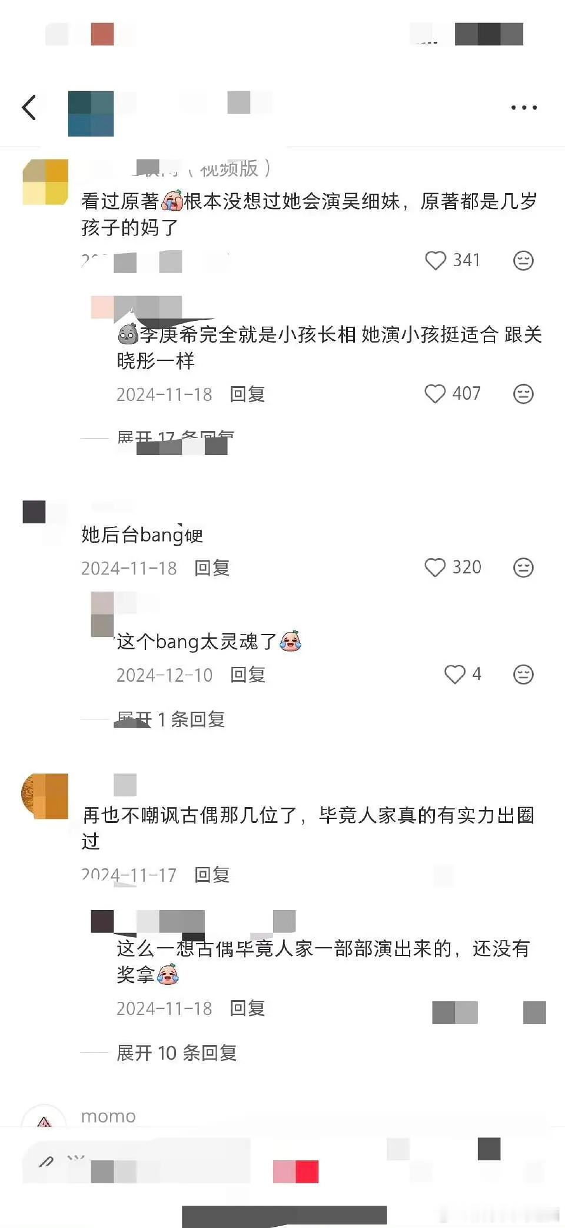Open momo user's profile name
Screen dimensions: 565x1228
coord(108,1116)
